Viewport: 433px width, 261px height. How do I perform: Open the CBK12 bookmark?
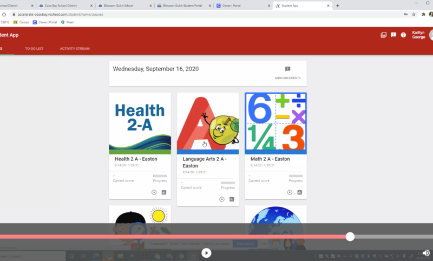pyautogui.click(x=5, y=22)
